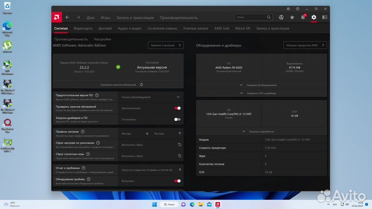372x209 pixels.
Task: Expand Сведения о ПО и драйвере section
Action: pos(261,93)
